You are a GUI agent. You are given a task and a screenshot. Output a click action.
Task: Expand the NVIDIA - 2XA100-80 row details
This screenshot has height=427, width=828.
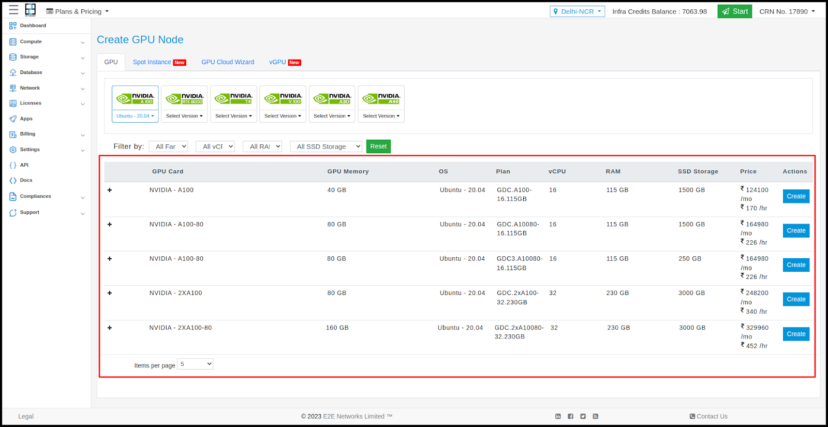point(110,328)
